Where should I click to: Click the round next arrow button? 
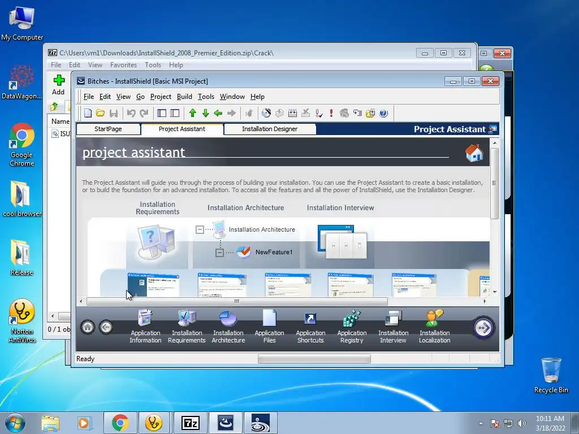coord(483,327)
